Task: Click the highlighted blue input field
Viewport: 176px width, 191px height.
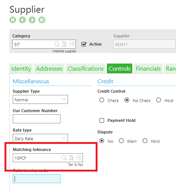Action: coord(37,179)
